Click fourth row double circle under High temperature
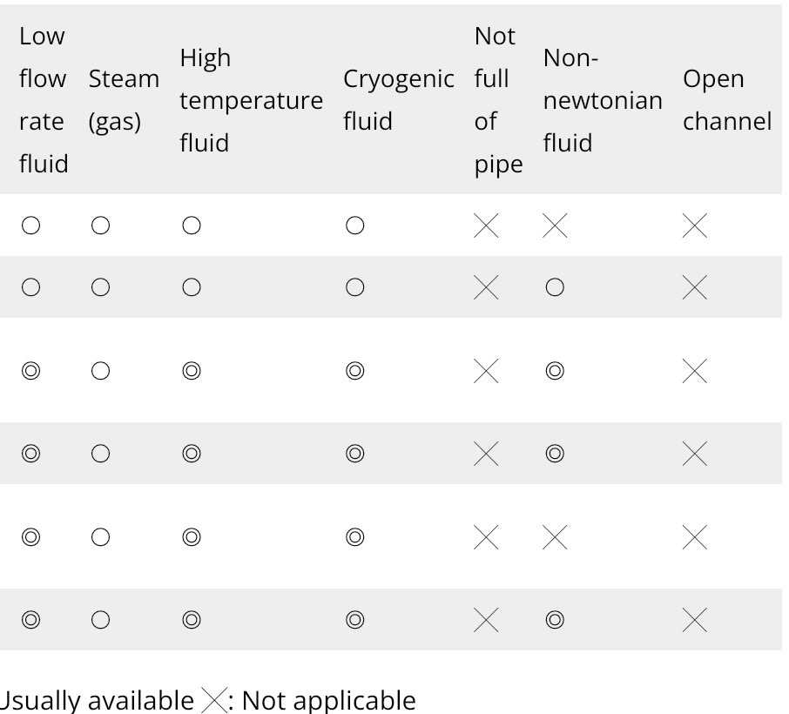The image size is (789, 714). tap(192, 454)
